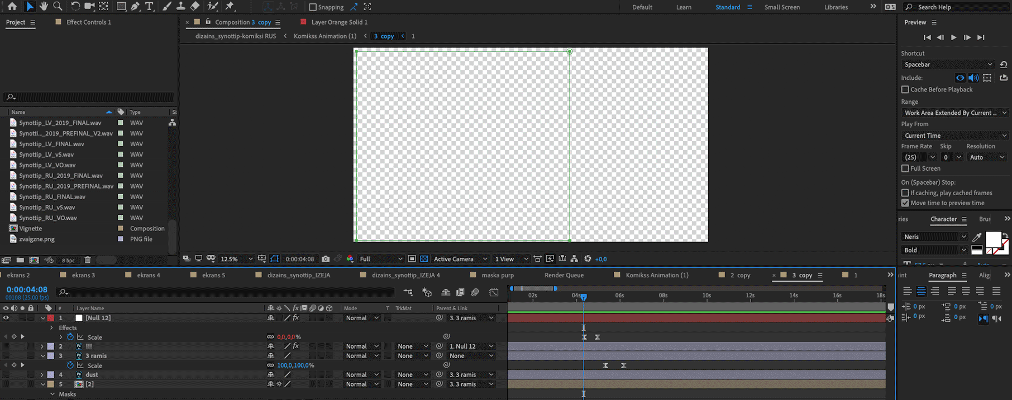This screenshot has width=1012, height=400.
Task: Open Graph Editor icon in timeline
Action: tap(494, 292)
